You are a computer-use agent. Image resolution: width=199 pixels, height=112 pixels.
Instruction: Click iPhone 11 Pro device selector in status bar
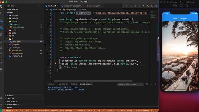coord(138,110)
